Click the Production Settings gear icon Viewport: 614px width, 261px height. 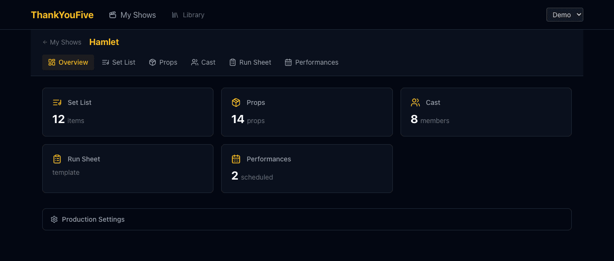coord(54,219)
